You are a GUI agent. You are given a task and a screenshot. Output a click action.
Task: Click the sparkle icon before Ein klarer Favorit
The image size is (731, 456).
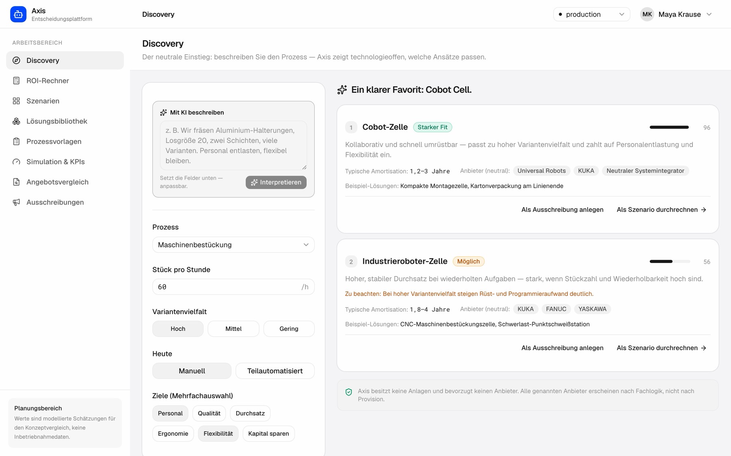tap(342, 90)
